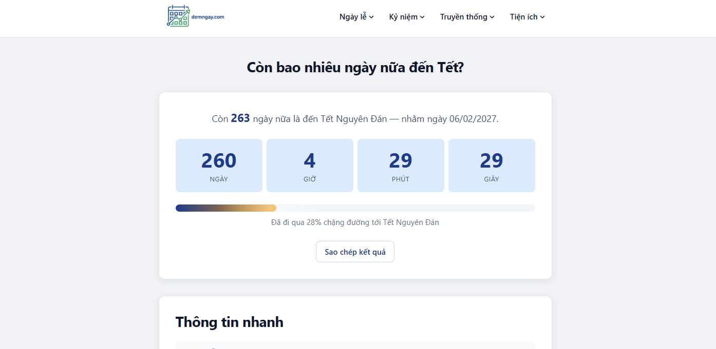Open the Truyền thống menu
716x349 pixels.
point(467,17)
